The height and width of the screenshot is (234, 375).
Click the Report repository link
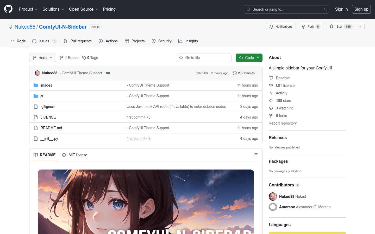pyautogui.click(x=283, y=123)
